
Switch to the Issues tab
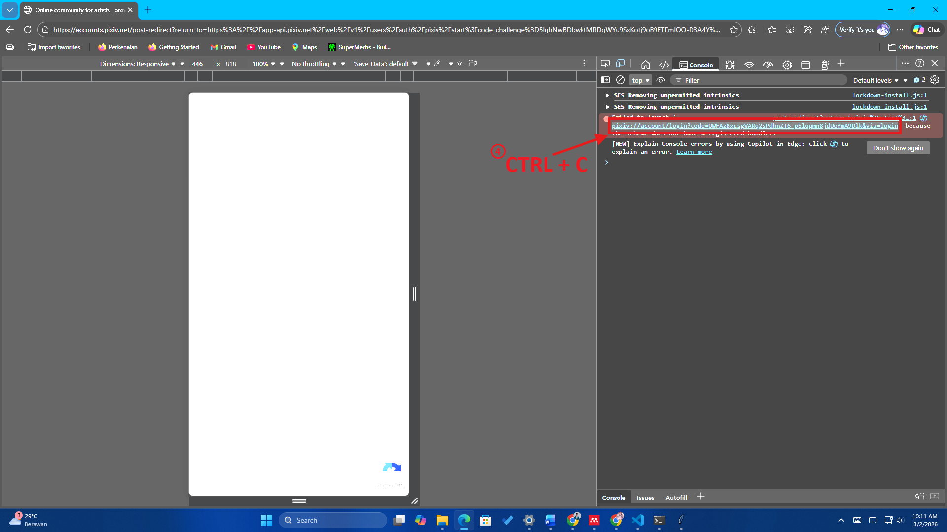(645, 498)
